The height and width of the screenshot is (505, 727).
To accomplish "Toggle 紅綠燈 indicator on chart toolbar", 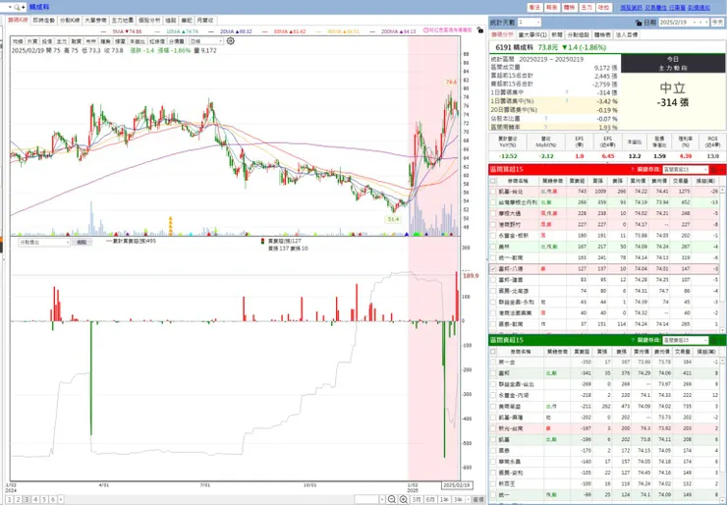I will coord(157,41).
